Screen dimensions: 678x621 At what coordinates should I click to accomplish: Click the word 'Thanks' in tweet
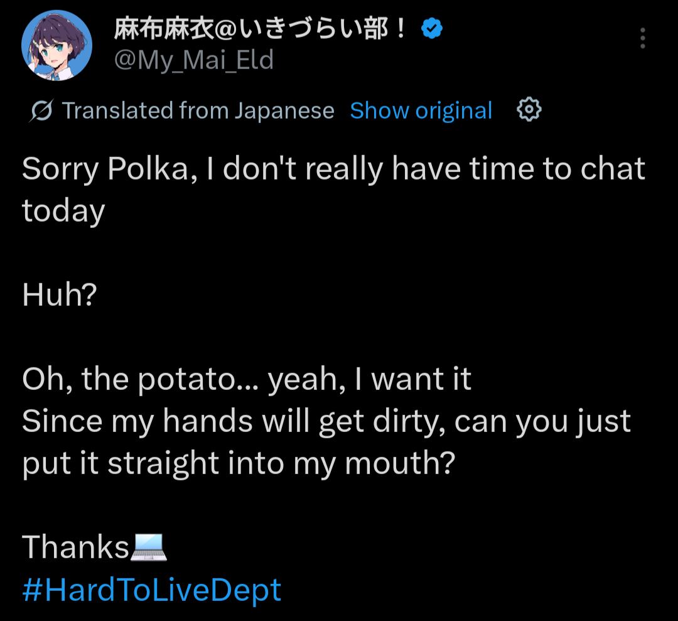click(75, 547)
